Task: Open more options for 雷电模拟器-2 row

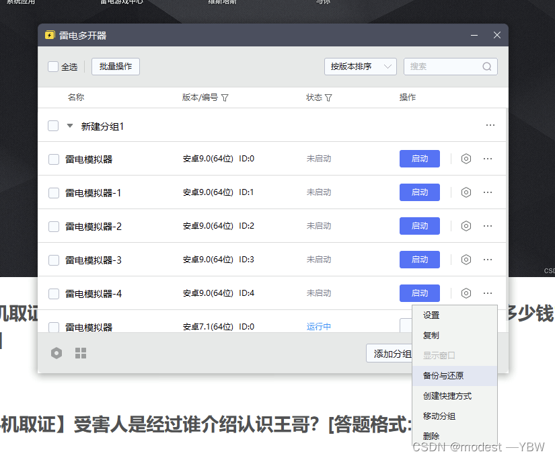Action: click(x=488, y=226)
